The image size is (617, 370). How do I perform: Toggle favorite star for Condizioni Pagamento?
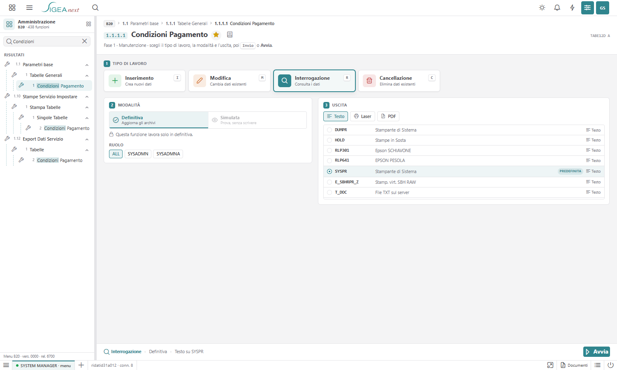click(216, 35)
